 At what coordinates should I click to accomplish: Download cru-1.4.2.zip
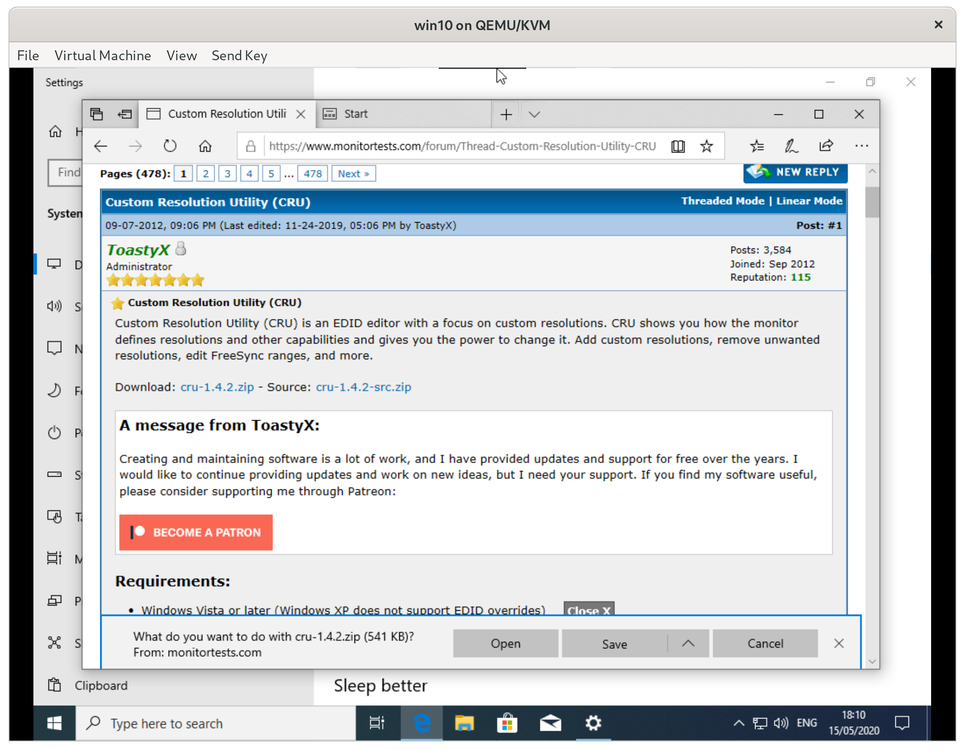[217, 387]
